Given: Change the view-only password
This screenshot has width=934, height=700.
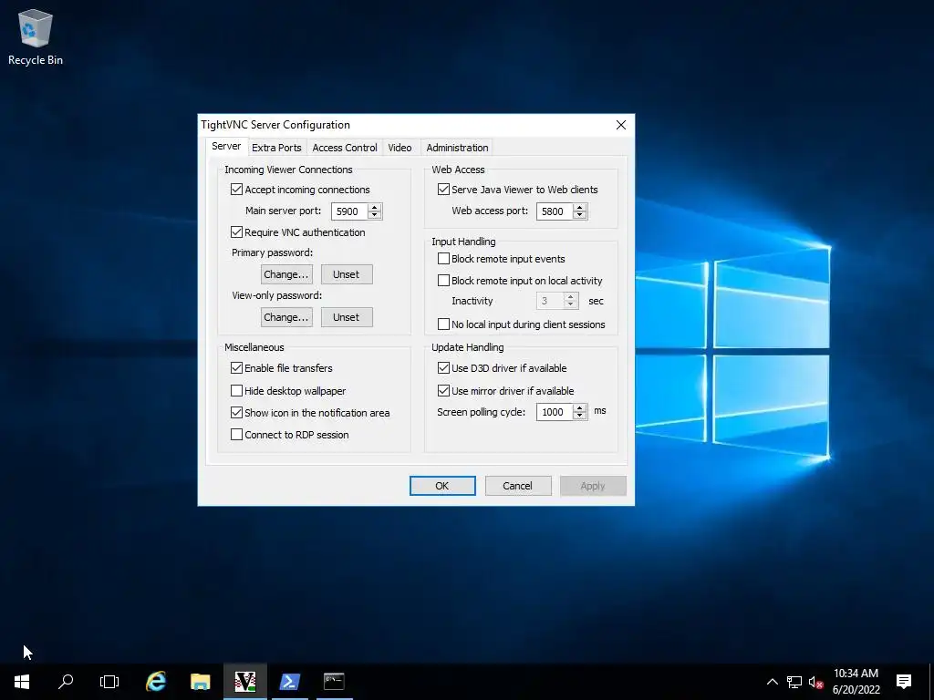Looking at the screenshot, I should click(286, 317).
